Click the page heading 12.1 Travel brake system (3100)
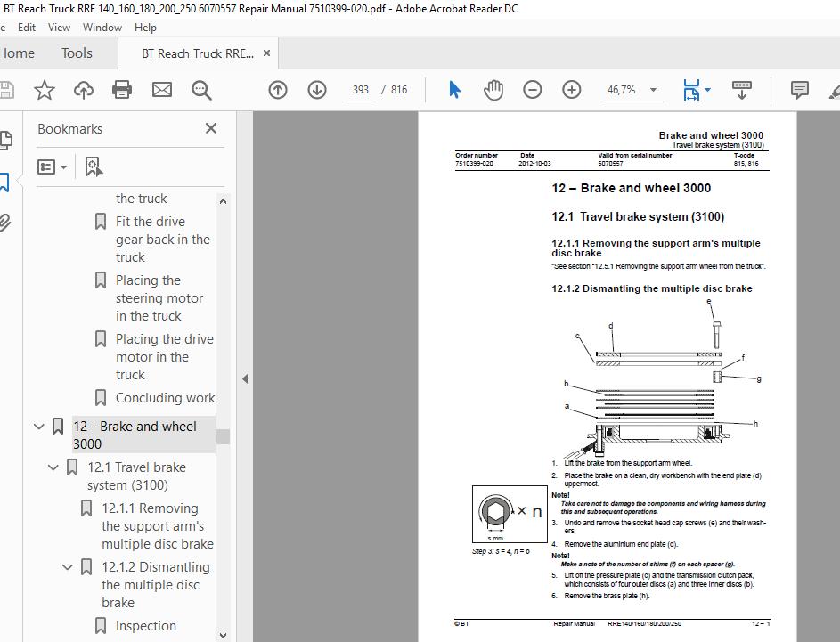 pyautogui.click(x=638, y=217)
